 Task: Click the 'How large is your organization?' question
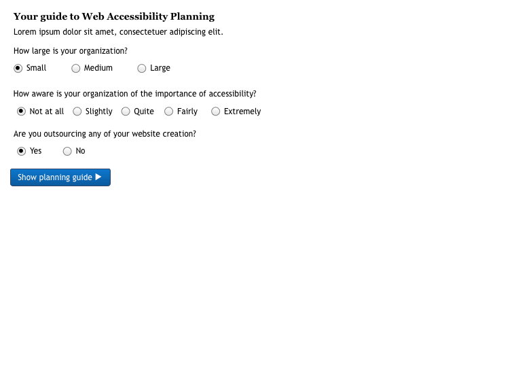[71, 51]
